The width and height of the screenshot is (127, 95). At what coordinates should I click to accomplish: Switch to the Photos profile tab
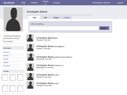[56, 17]
